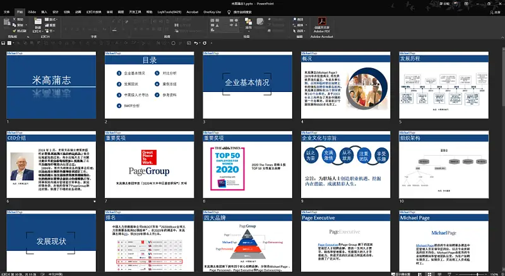Click the Save icon in quick access toolbar
Viewport: 505px width, 276px height.
pos(3,43)
